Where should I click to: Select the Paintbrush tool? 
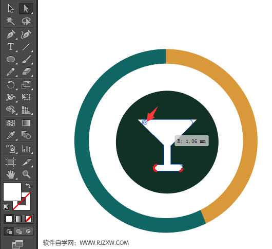[x=26, y=59]
